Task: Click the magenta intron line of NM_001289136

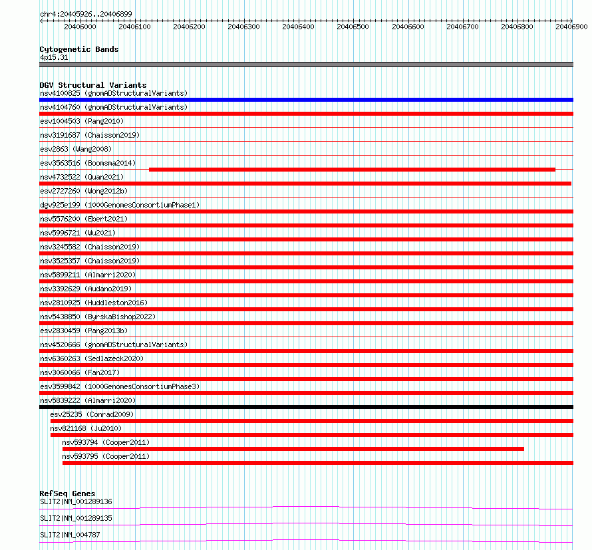Action: 306,507
